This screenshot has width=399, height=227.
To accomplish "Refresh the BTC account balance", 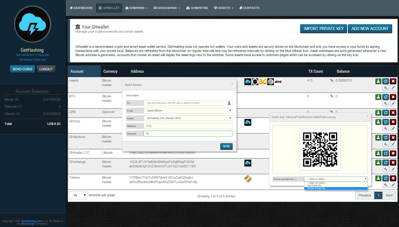I will pyautogui.click(x=386, y=97).
